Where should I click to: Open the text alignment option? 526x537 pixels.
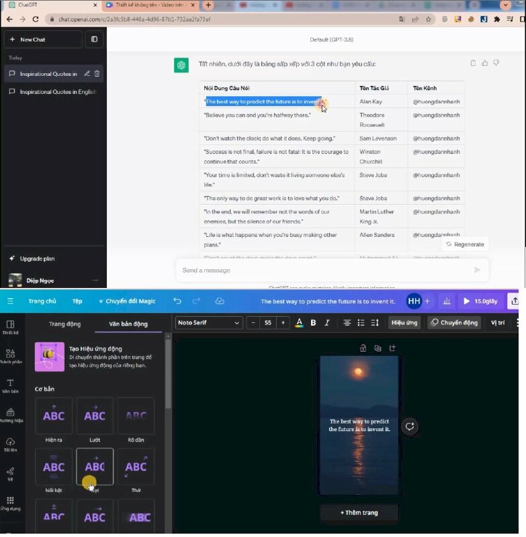pyautogui.click(x=347, y=323)
